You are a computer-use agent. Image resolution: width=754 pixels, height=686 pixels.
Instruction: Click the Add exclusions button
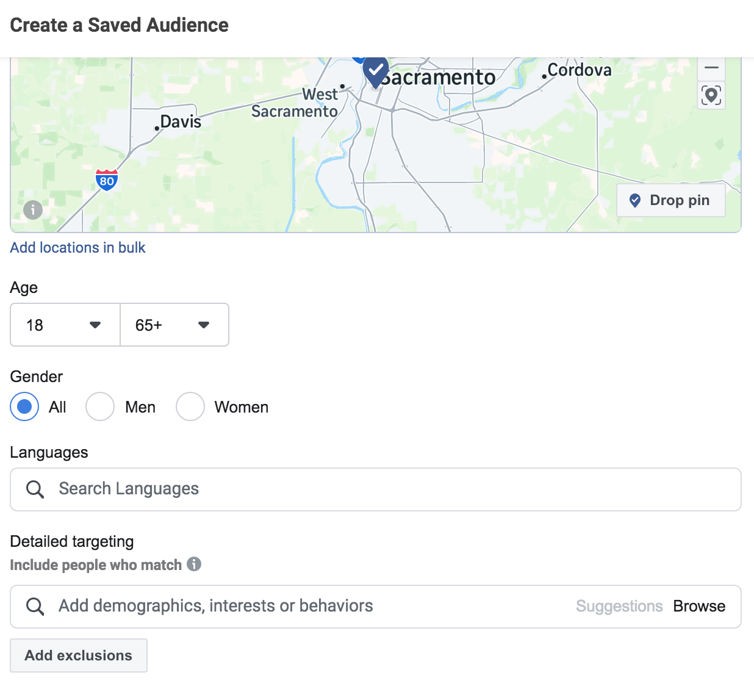pyautogui.click(x=78, y=655)
